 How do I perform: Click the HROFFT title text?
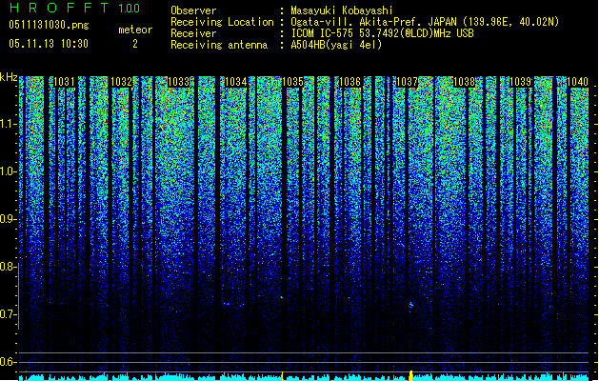[x=60, y=8]
